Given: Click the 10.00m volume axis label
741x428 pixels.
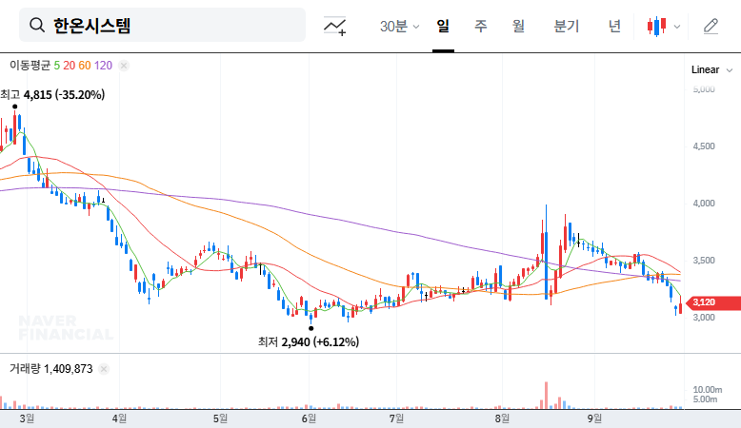Looking at the screenshot, I should point(708,390).
